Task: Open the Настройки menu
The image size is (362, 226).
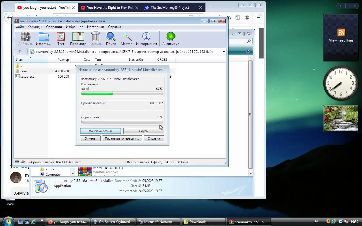Action: click(x=96, y=27)
